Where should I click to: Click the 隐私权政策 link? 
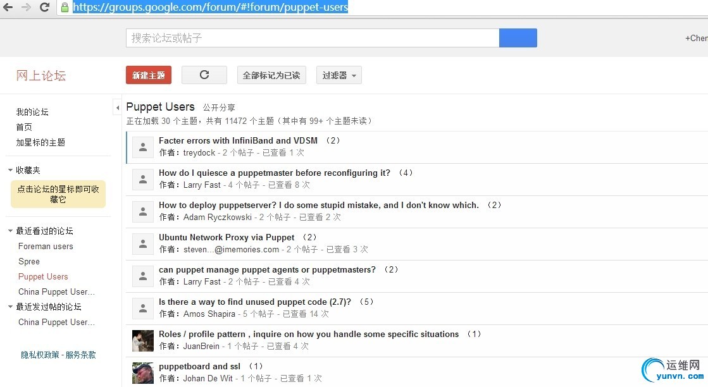[x=40, y=355]
